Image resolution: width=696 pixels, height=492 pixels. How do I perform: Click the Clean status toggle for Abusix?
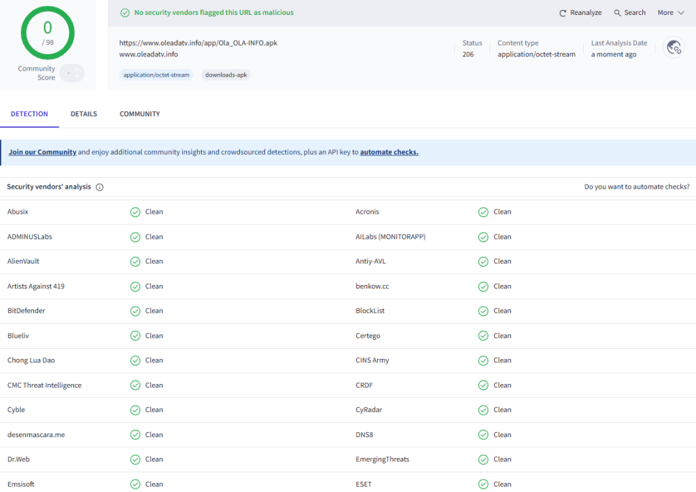[135, 212]
